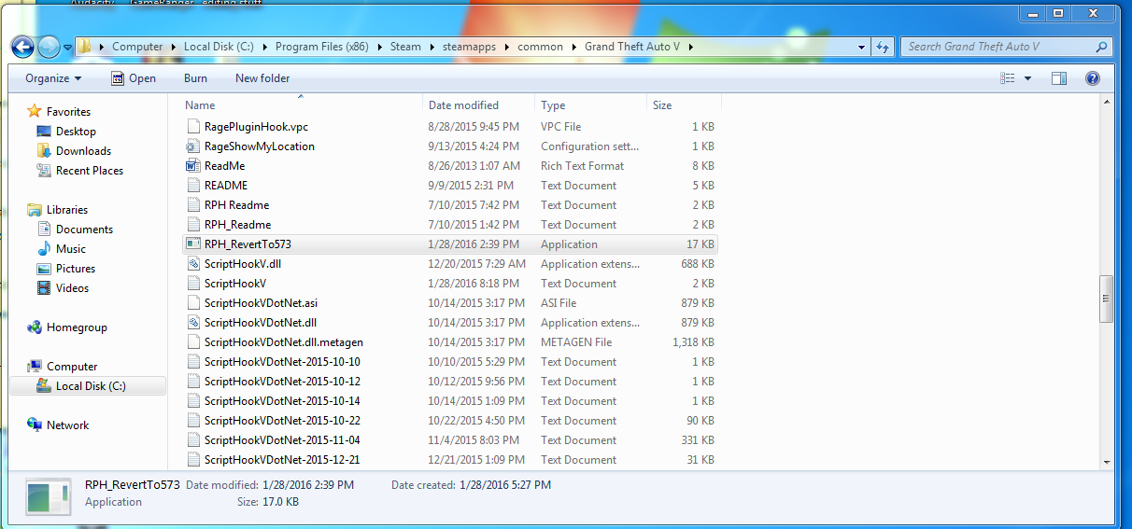Sort by the Date modified column header
Viewport: 1132px width, 529px height.
[479, 104]
